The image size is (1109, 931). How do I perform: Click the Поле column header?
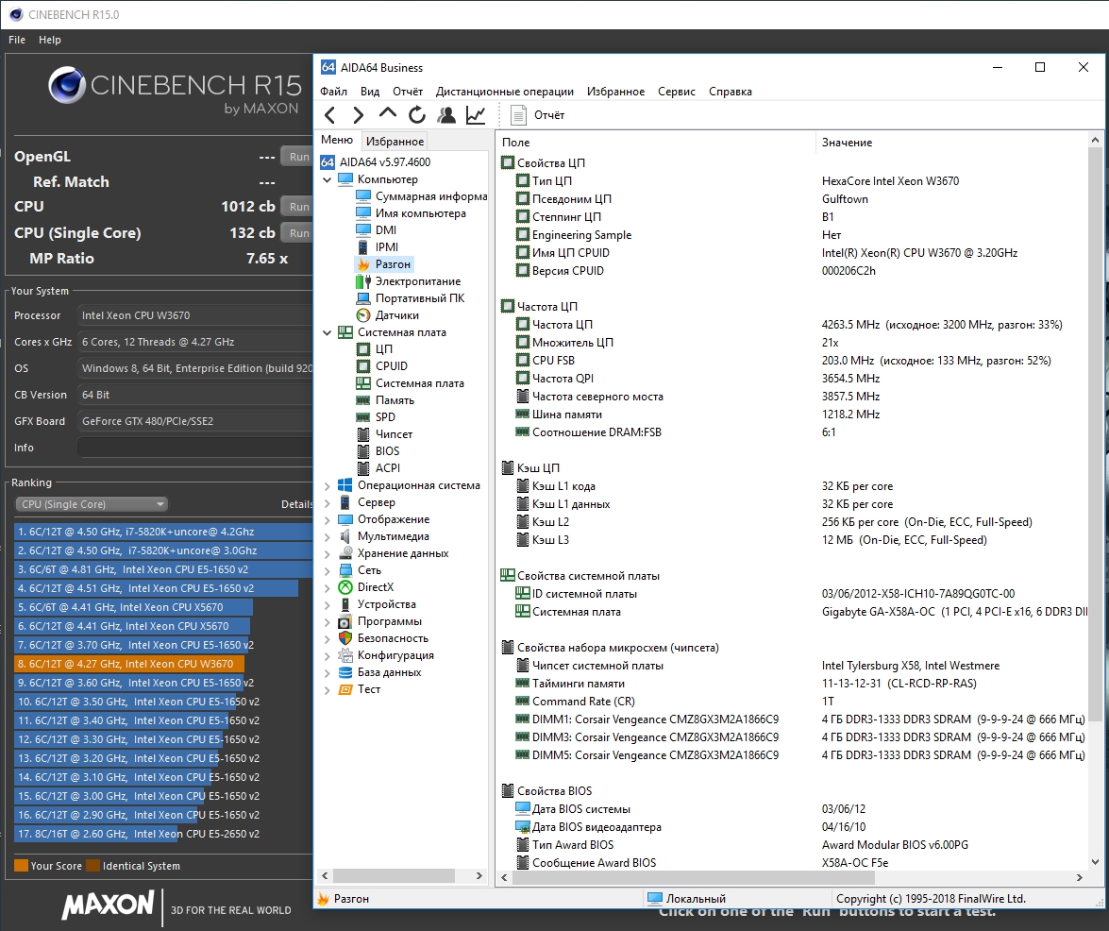click(656, 143)
